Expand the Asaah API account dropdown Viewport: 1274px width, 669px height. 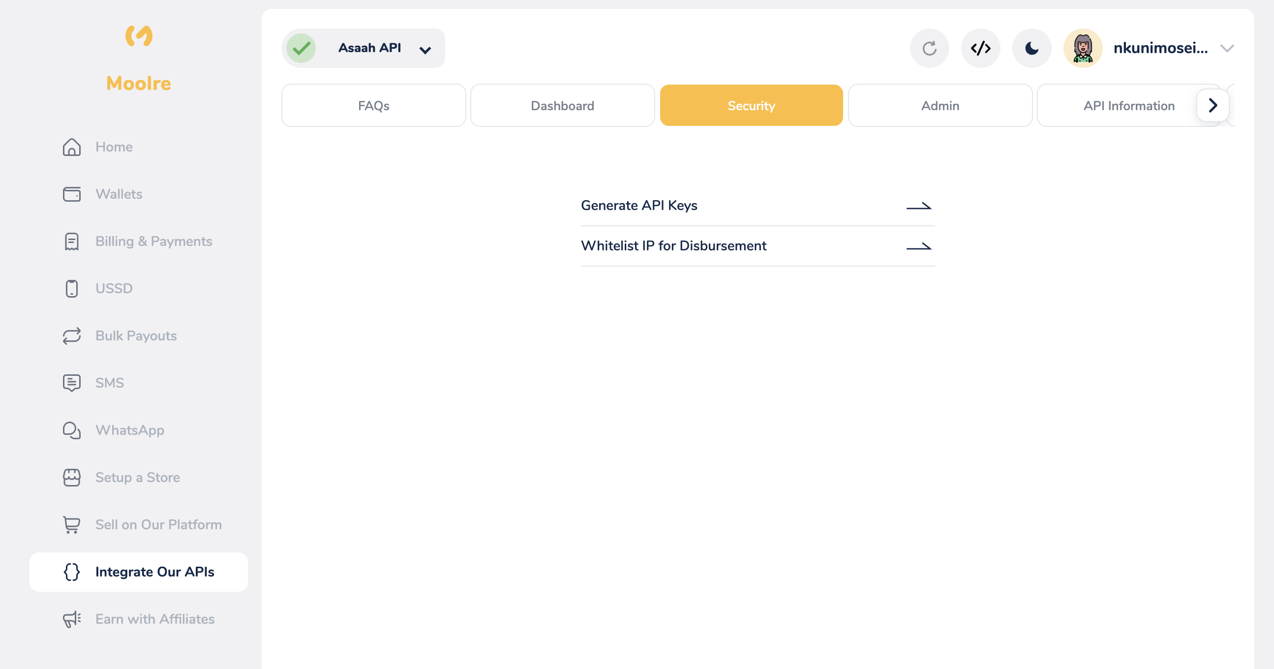click(x=364, y=48)
